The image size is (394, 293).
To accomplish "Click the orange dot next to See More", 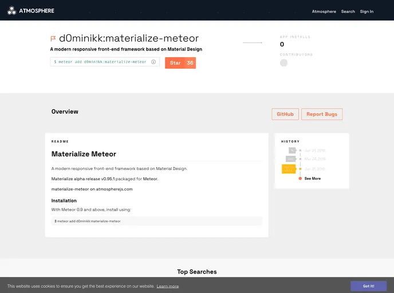I will tap(300, 179).
